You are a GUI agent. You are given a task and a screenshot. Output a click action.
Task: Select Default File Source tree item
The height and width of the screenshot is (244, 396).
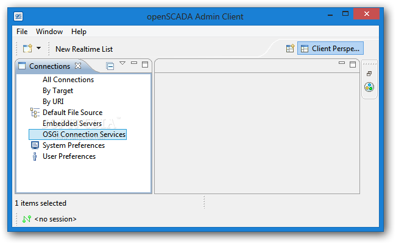tap(72, 113)
